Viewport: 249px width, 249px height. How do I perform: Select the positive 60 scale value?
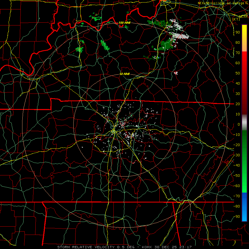tap(238, 63)
